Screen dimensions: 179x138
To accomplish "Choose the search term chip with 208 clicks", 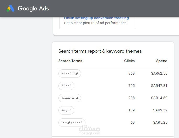I will (x=70, y=98).
